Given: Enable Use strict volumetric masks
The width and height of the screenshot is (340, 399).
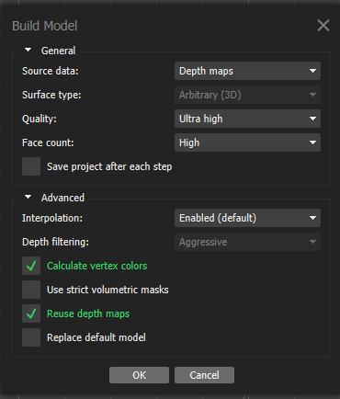Looking at the screenshot, I should pyautogui.click(x=31, y=290).
